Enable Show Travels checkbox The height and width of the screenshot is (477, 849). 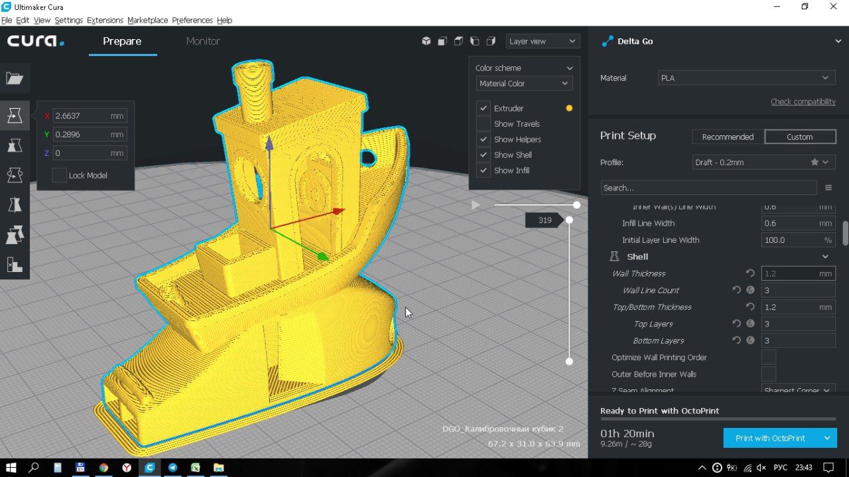click(484, 124)
